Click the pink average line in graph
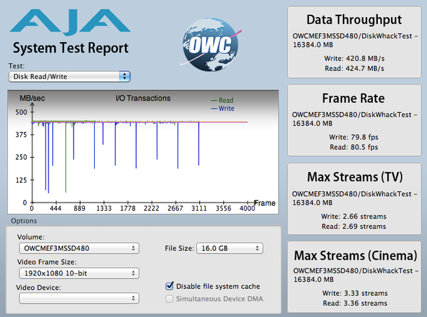The height and width of the screenshot is (317, 427). [x=225, y=122]
